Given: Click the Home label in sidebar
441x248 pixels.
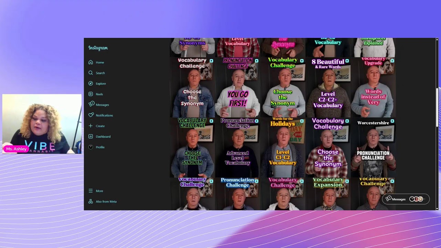Looking at the screenshot, I should pos(100,62).
